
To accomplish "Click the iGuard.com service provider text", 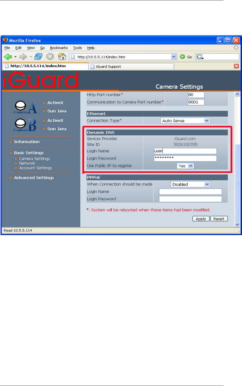I will (x=185, y=139).
